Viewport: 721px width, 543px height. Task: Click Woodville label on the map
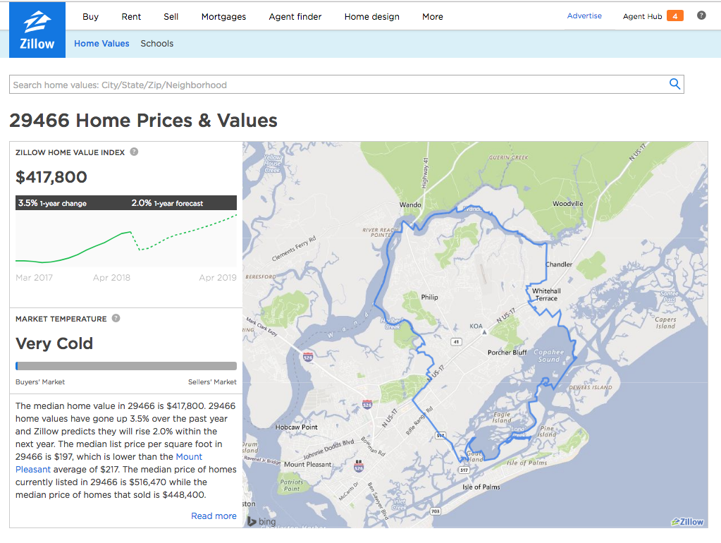[x=567, y=203]
